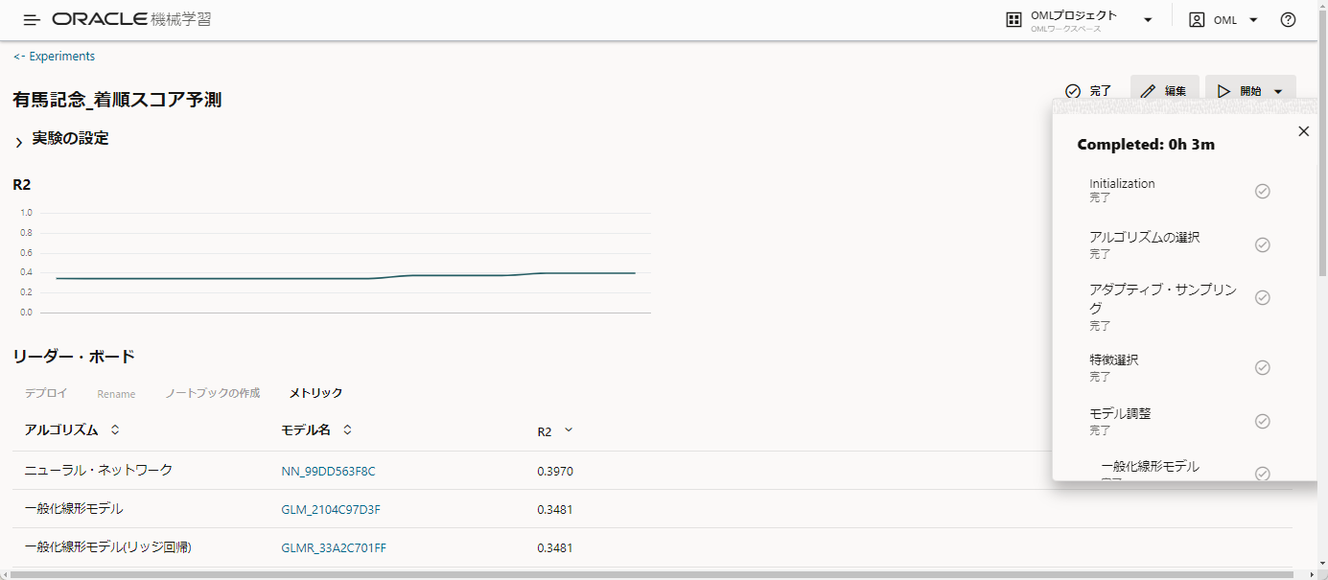Viewport: 1328px width, 580px height.
Task: Open model GLMR_33A2C701FF
Action: 334,547
